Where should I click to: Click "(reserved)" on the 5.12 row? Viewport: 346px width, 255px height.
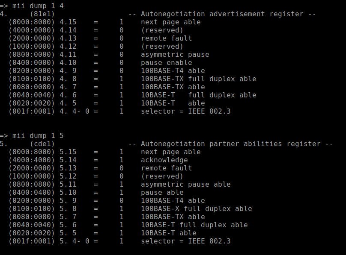162,176
